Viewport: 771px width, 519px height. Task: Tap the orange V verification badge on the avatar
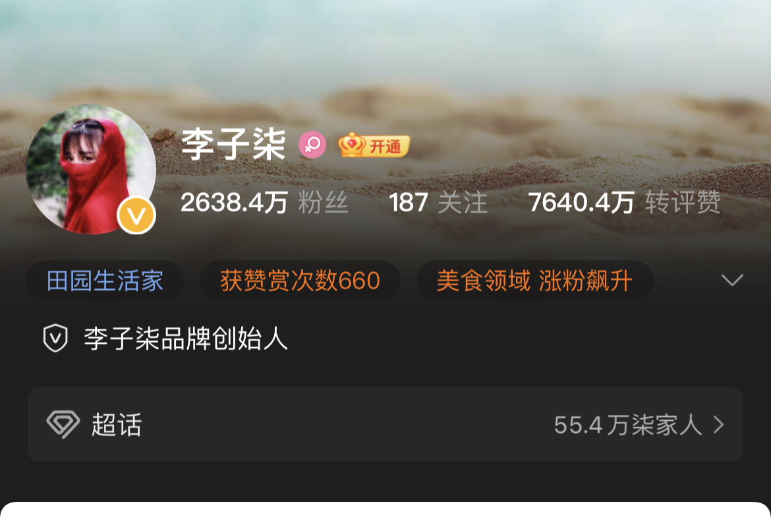click(136, 215)
